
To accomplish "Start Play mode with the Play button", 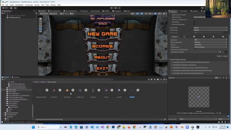I will point(112,8).
